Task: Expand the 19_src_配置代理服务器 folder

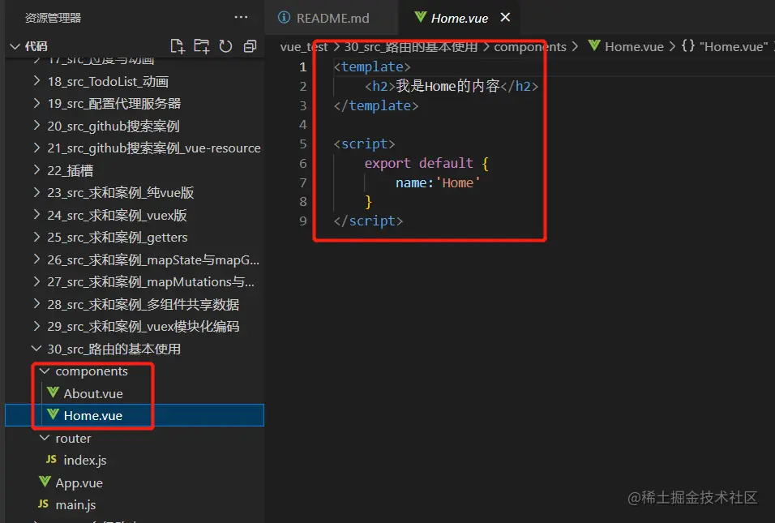Action: pyautogui.click(x=135, y=104)
